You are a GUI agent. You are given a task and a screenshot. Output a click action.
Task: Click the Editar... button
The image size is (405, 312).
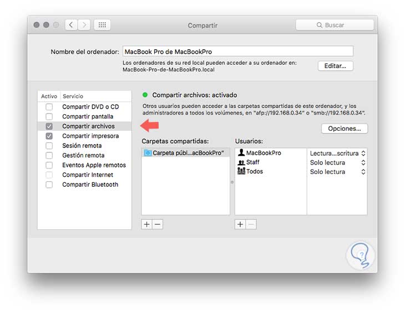335,66
